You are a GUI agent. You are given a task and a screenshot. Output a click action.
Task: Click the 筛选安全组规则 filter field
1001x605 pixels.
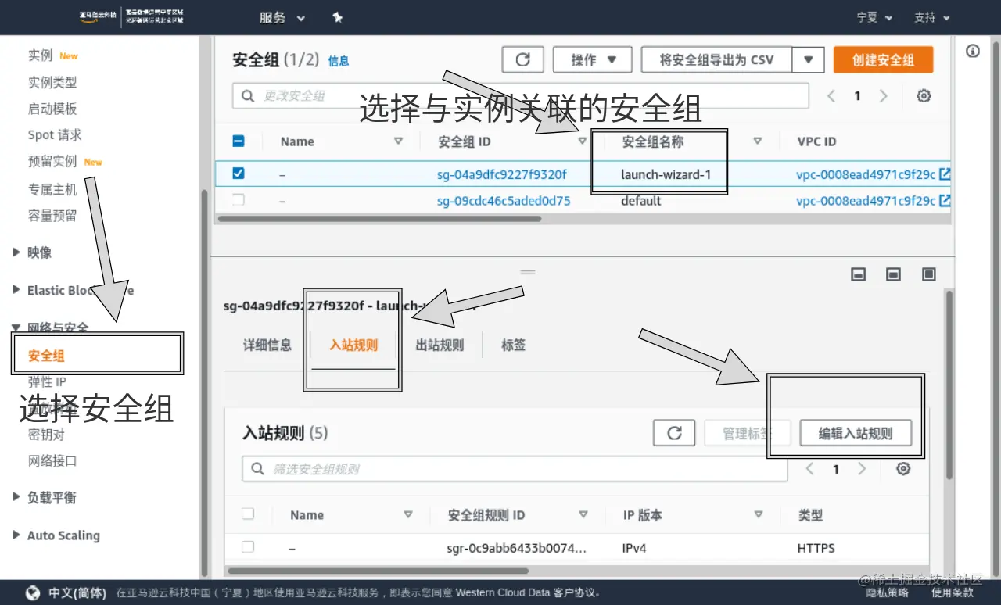coord(515,469)
